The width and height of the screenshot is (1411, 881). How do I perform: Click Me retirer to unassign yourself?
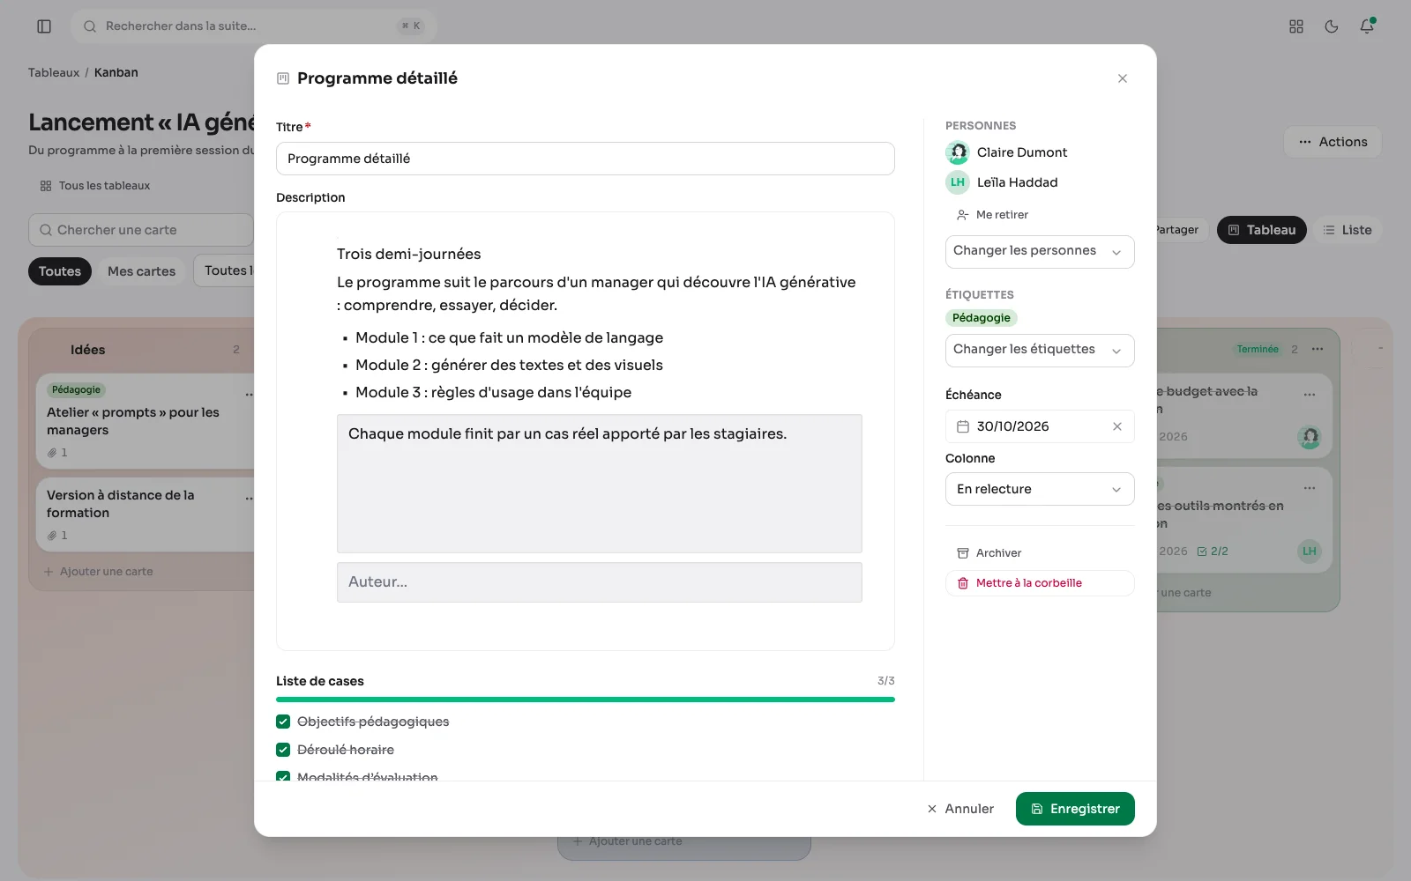pyautogui.click(x=992, y=215)
